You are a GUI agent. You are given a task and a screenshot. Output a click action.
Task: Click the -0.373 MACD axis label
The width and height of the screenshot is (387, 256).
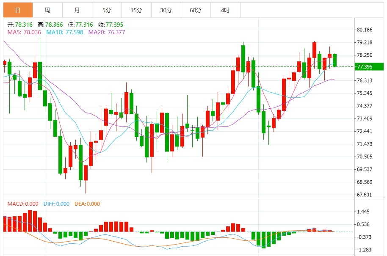tap(364, 237)
